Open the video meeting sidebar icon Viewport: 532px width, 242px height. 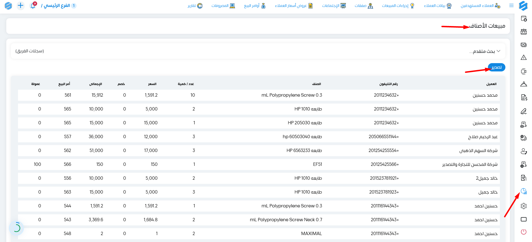pos(524,71)
